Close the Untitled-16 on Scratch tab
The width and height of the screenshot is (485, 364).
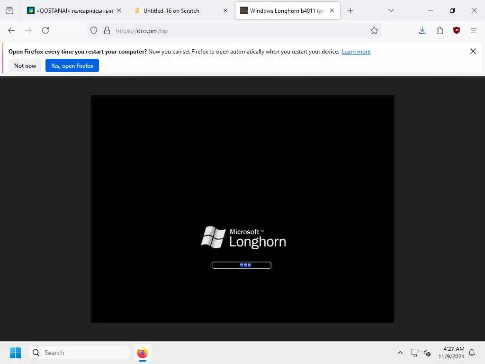[225, 10]
